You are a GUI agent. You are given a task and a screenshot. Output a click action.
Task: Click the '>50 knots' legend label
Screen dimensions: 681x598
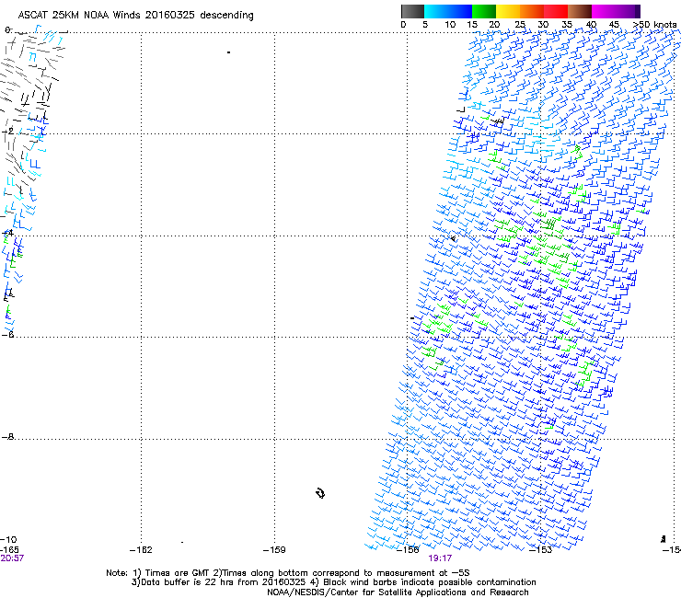coord(654,25)
